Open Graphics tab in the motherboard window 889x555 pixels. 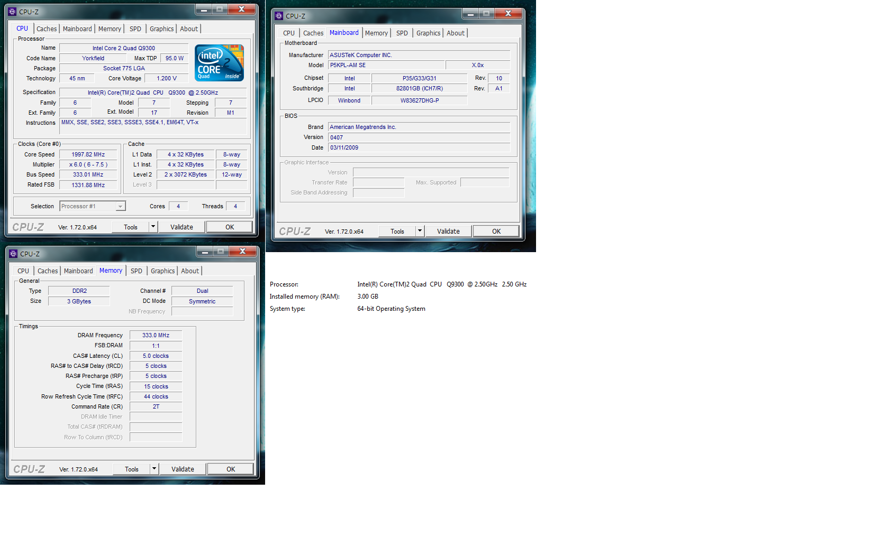(429, 33)
